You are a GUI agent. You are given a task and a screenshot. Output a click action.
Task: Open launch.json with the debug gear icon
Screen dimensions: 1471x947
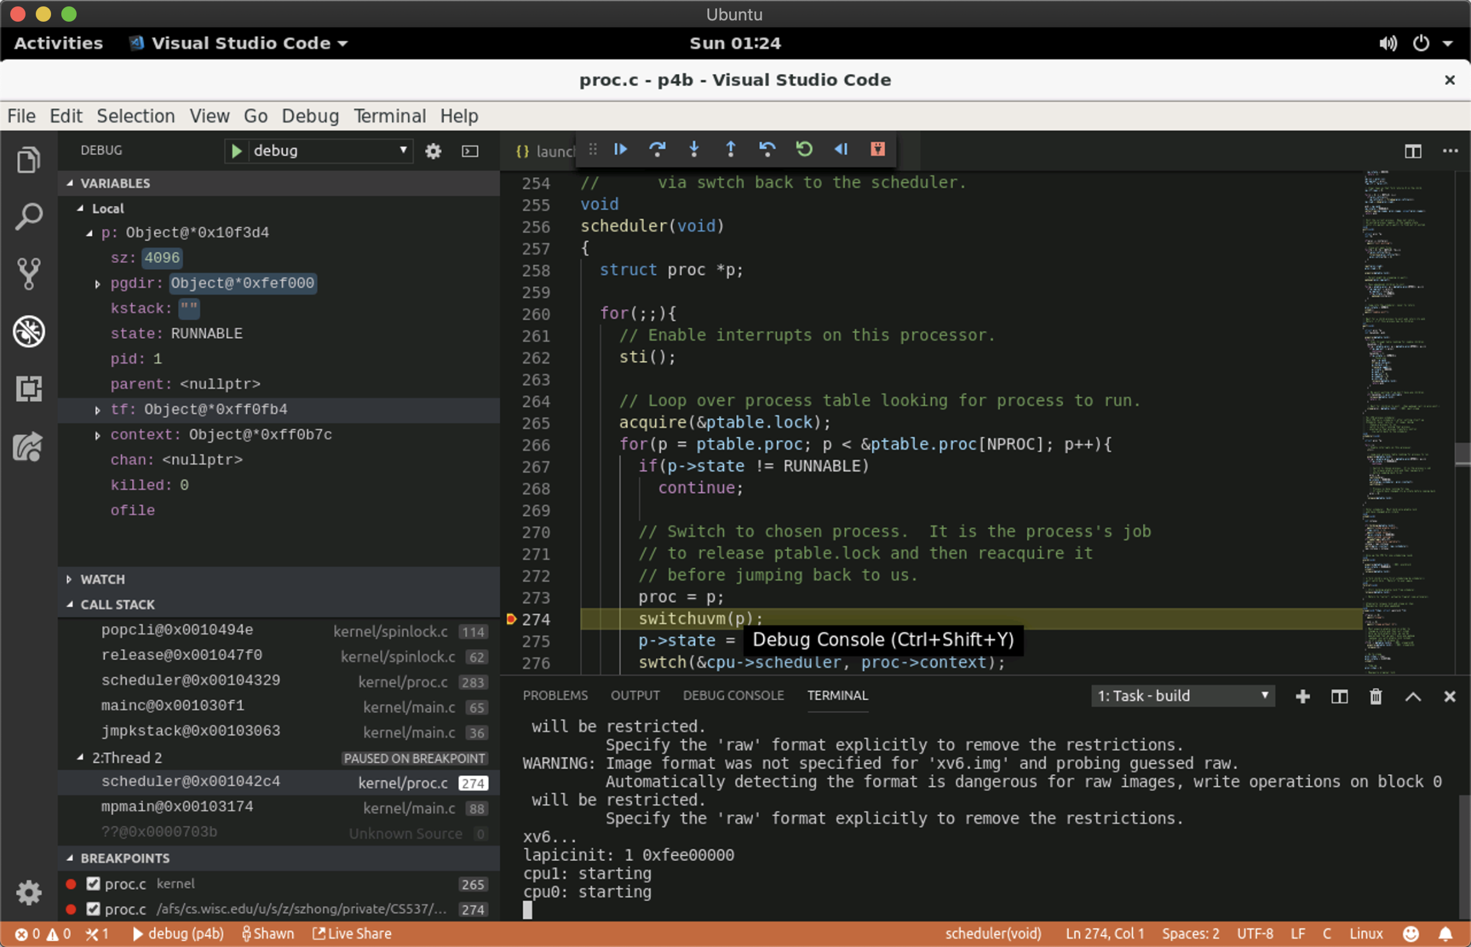tap(434, 151)
